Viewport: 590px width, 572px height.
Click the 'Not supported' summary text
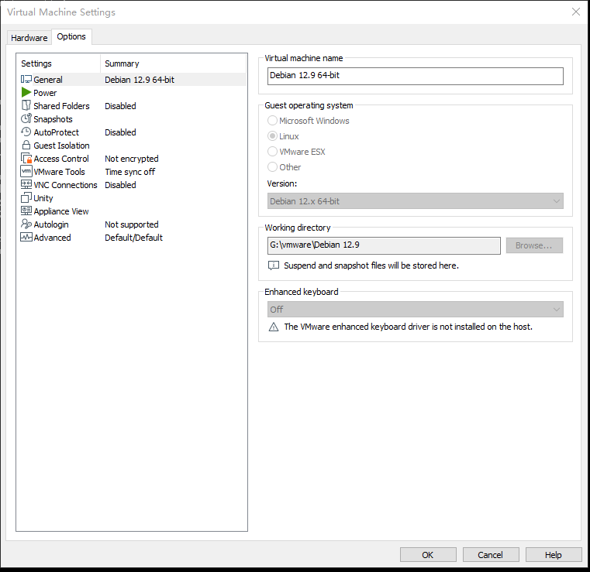(131, 224)
